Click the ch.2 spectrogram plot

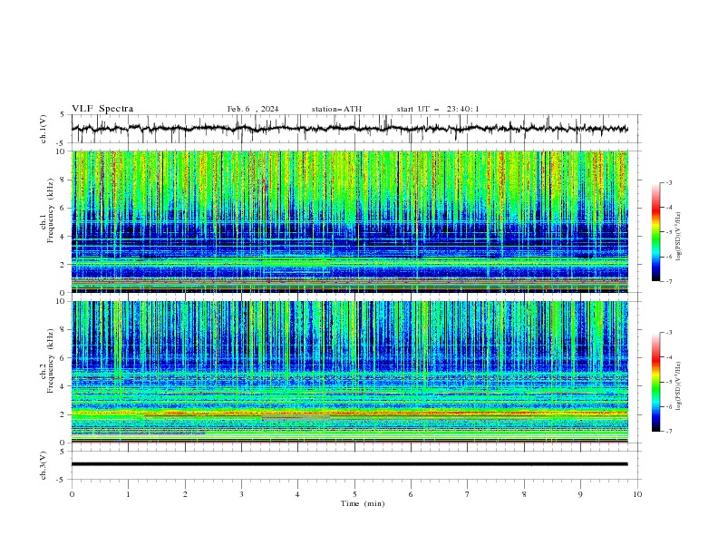(349, 372)
